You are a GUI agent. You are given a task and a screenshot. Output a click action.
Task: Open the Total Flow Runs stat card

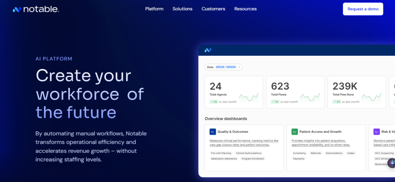(x=357, y=92)
